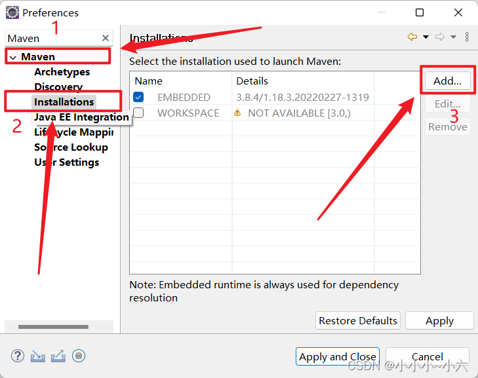The height and width of the screenshot is (378, 478).
Task: Open the Help question mark icon
Action: coord(18,356)
